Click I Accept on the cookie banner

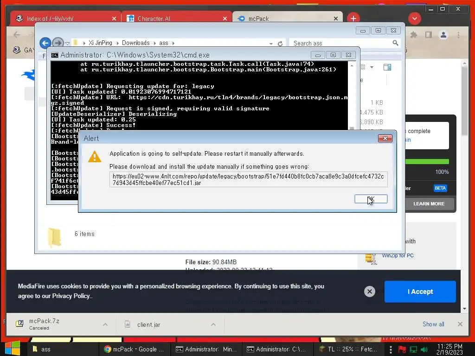pyautogui.click(x=420, y=292)
